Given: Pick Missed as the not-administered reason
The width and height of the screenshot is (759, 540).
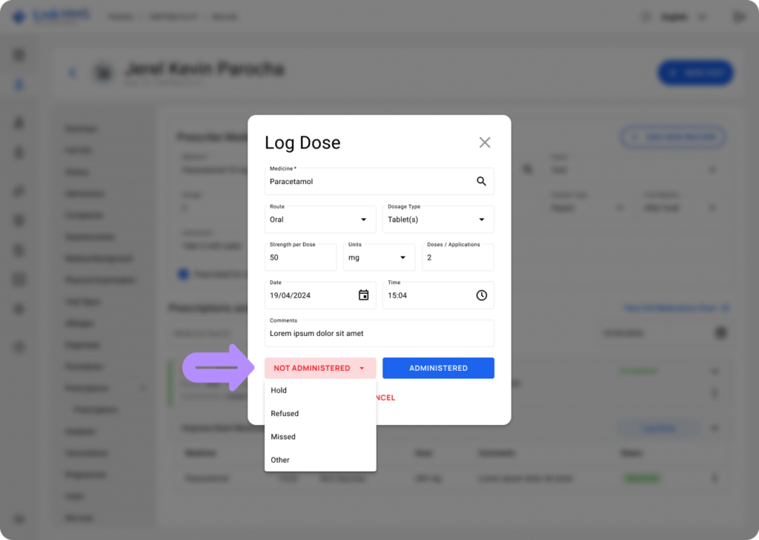Looking at the screenshot, I should (x=283, y=437).
